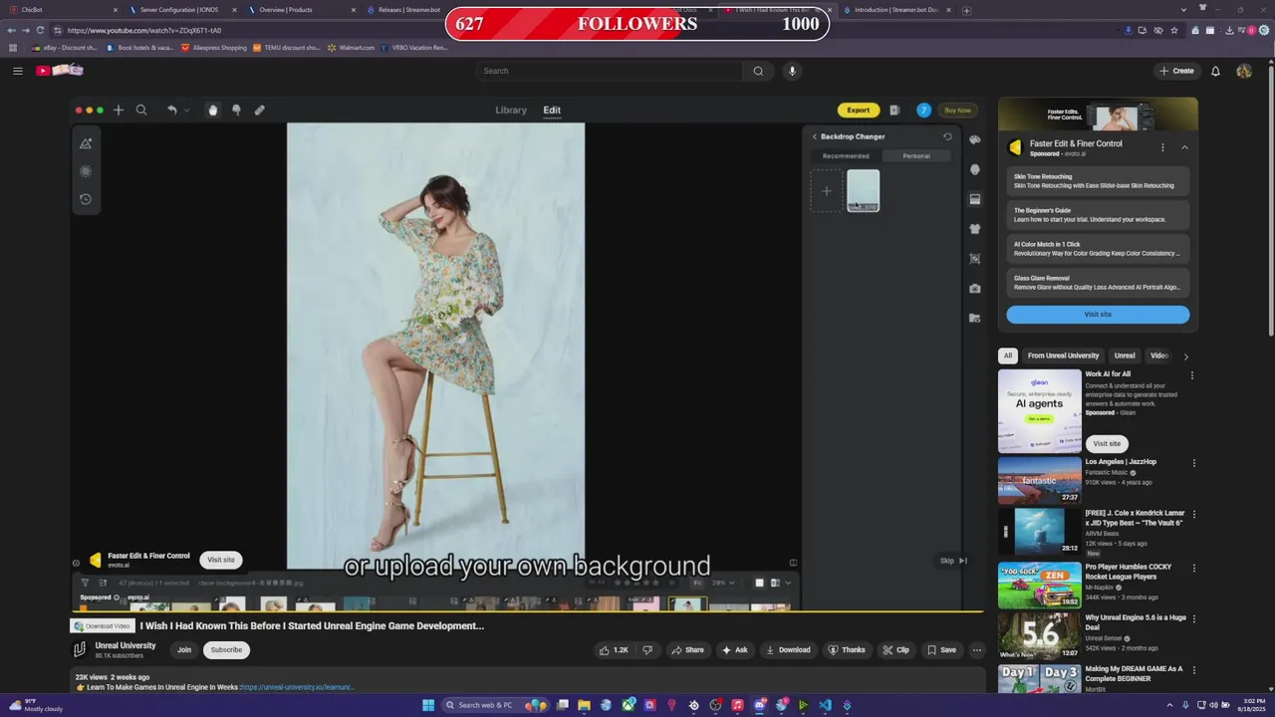Viewport: 1275px width, 717px height.
Task: Open more actions ellipsis under video
Action: (977, 650)
